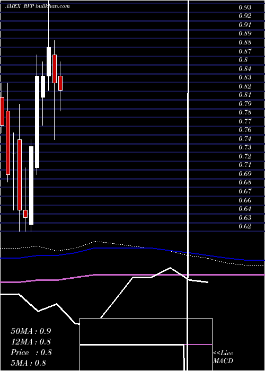Click the 0.67 price axis label
This screenshot has width=265, height=371.
point(245,191)
